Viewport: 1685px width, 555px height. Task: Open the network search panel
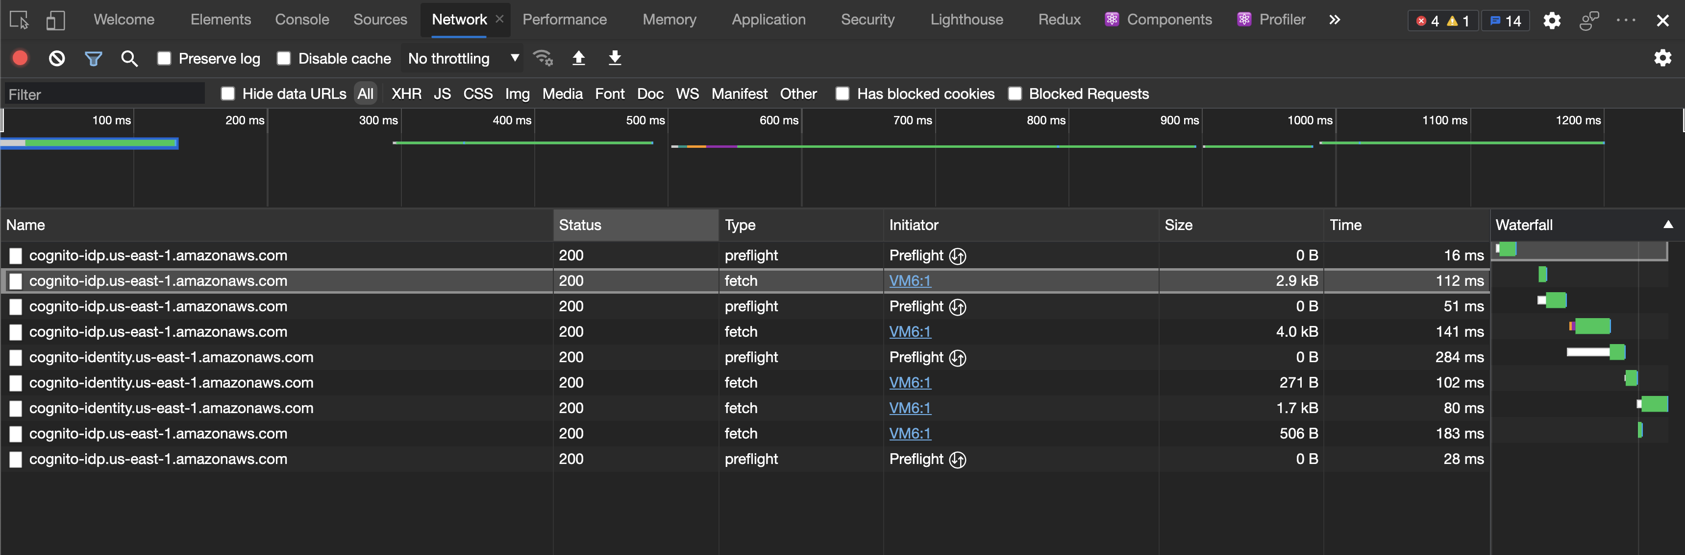coord(129,58)
